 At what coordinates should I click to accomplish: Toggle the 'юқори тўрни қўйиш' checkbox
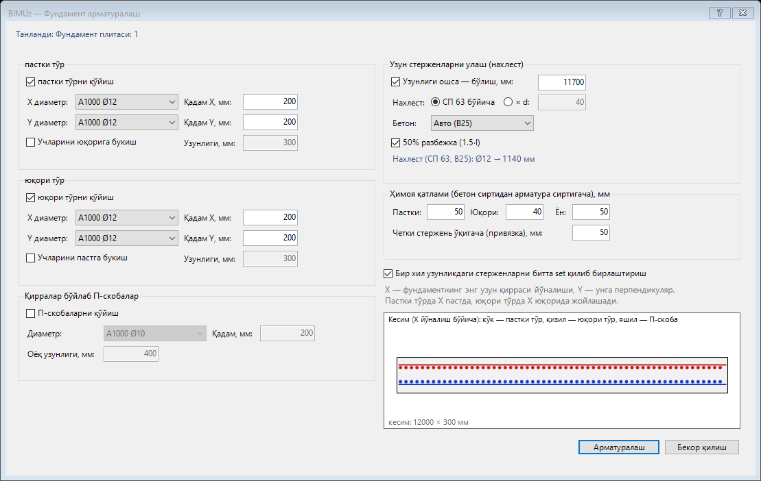pyautogui.click(x=31, y=197)
